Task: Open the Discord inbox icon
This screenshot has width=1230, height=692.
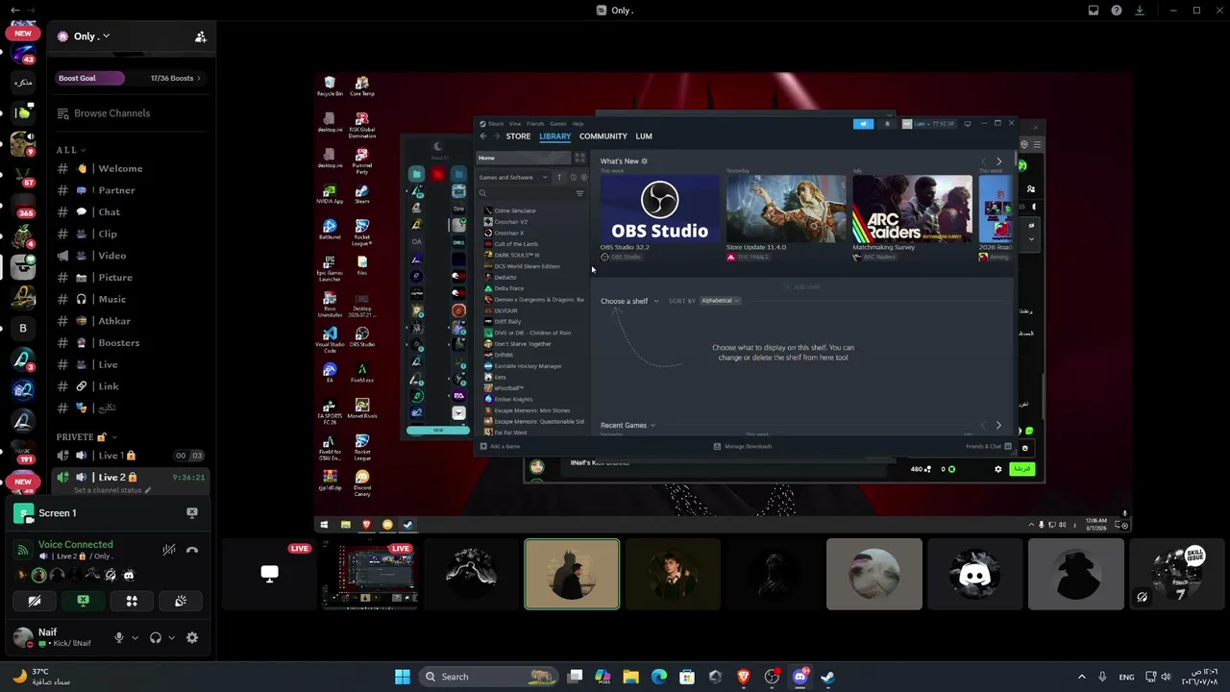Action: click(x=1094, y=11)
